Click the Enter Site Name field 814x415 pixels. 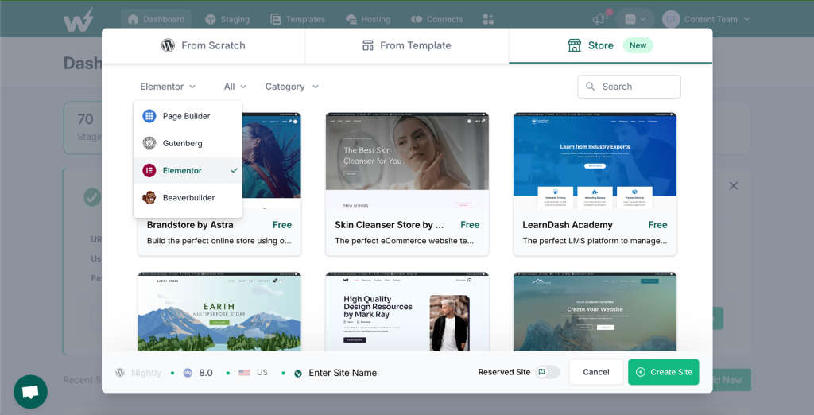tap(343, 372)
